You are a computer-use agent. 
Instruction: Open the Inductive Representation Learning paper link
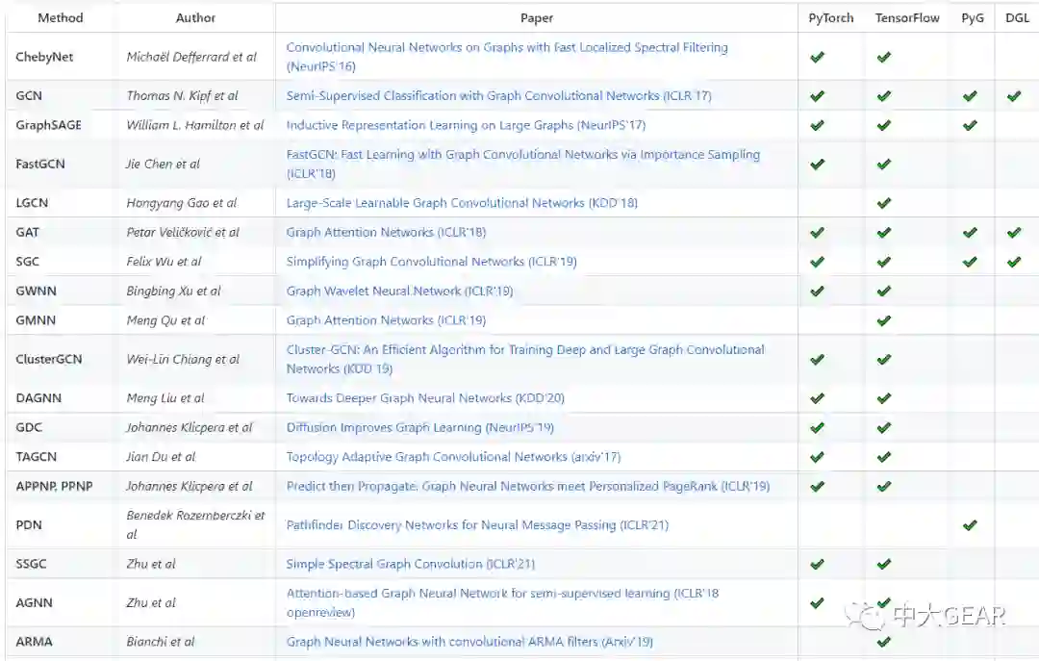pos(466,125)
